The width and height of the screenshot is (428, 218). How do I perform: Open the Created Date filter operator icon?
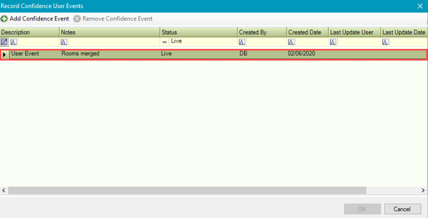291,42
